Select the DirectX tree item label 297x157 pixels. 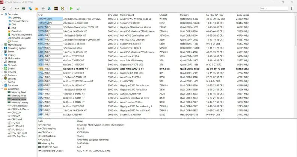12,69
